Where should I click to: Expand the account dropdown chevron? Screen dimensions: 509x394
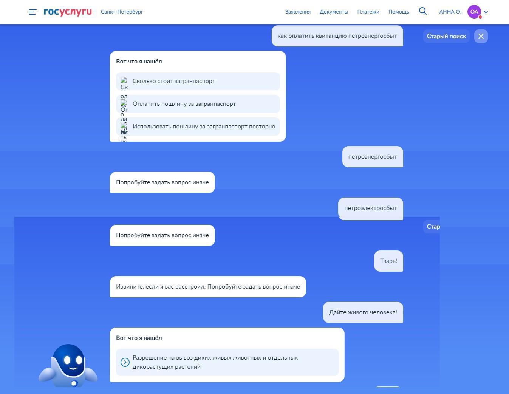pyautogui.click(x=486, y=12)
